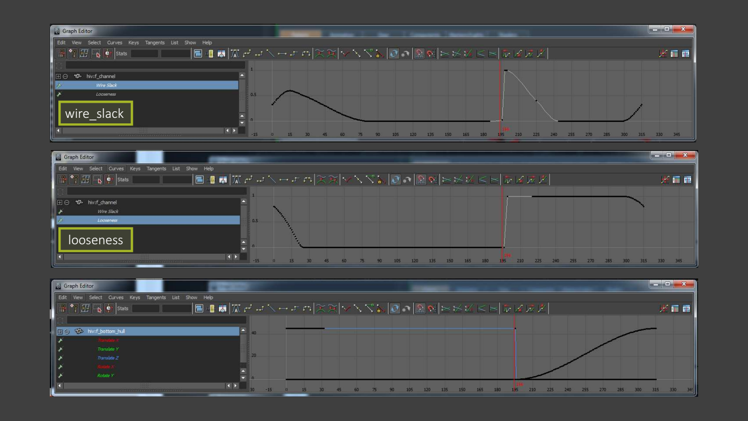The height and width of the screenshot is (421, 748).
Task: Open Tangents menu in looseness window
Action: coord(156,168)
